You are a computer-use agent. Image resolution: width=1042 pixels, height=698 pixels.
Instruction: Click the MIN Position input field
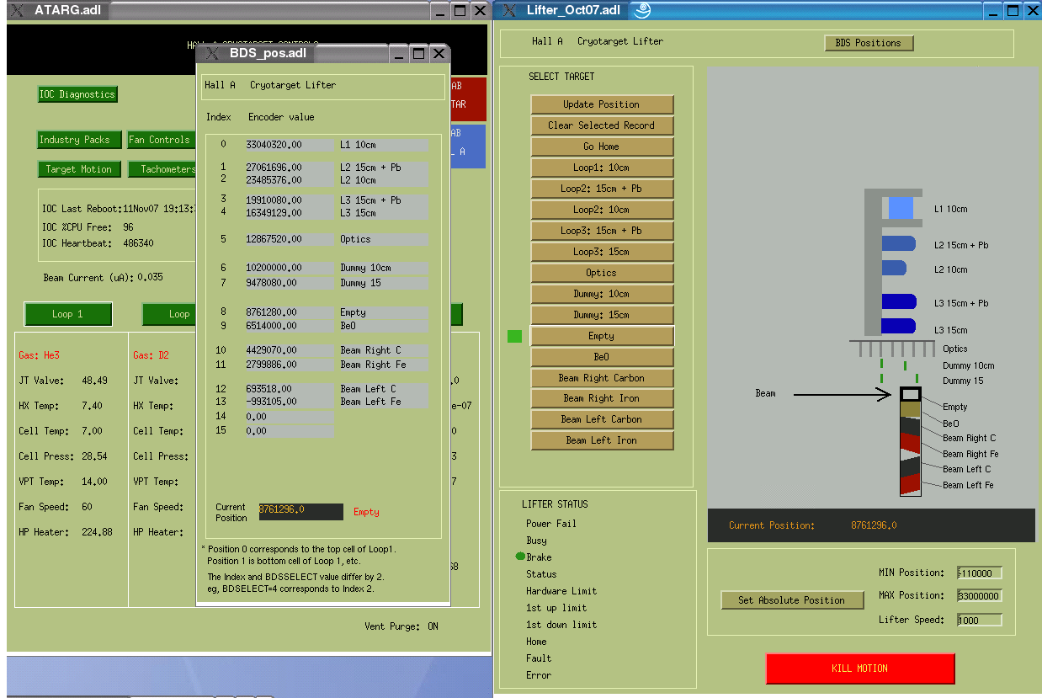coord(980,573)
